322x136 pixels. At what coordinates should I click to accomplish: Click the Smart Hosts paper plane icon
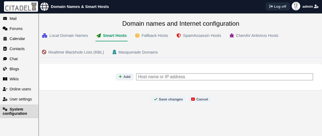coord(99,36)
